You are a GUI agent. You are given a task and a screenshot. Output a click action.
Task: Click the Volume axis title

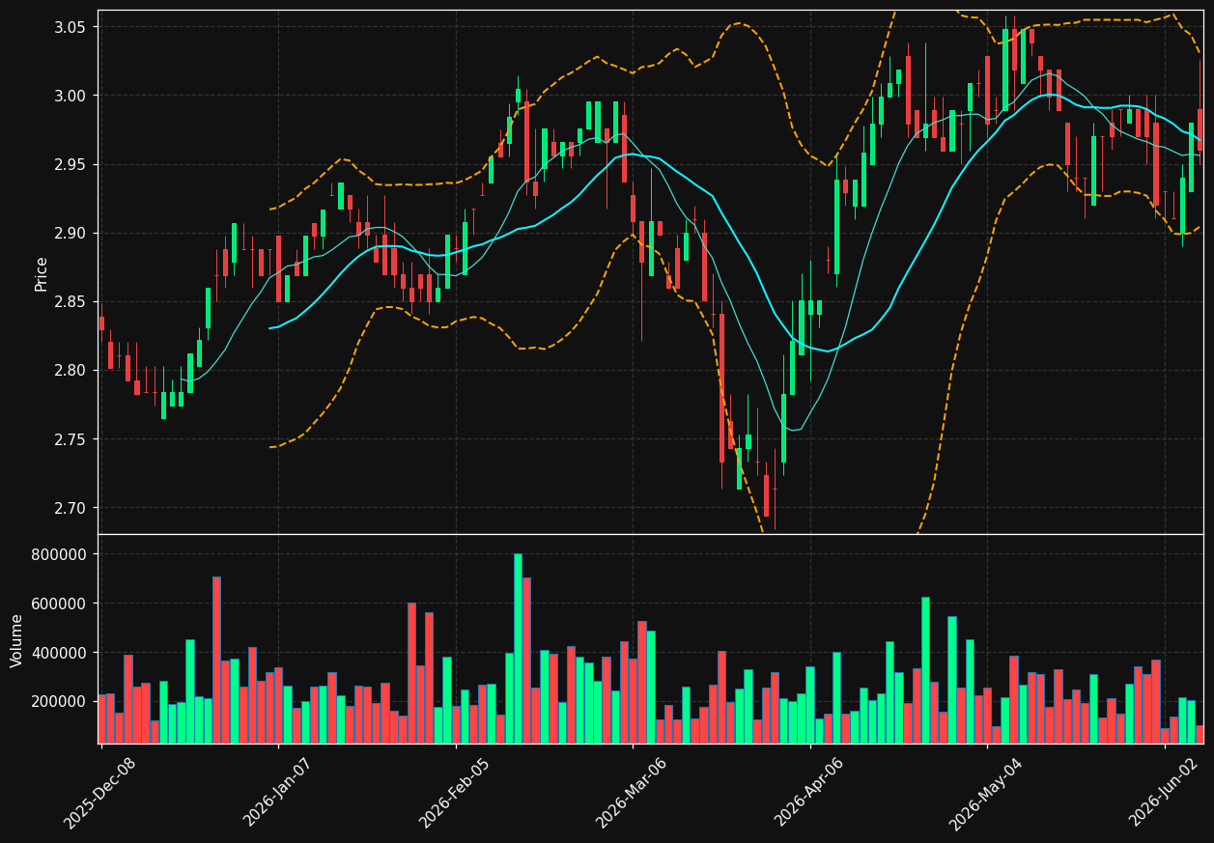coord(16,640)
